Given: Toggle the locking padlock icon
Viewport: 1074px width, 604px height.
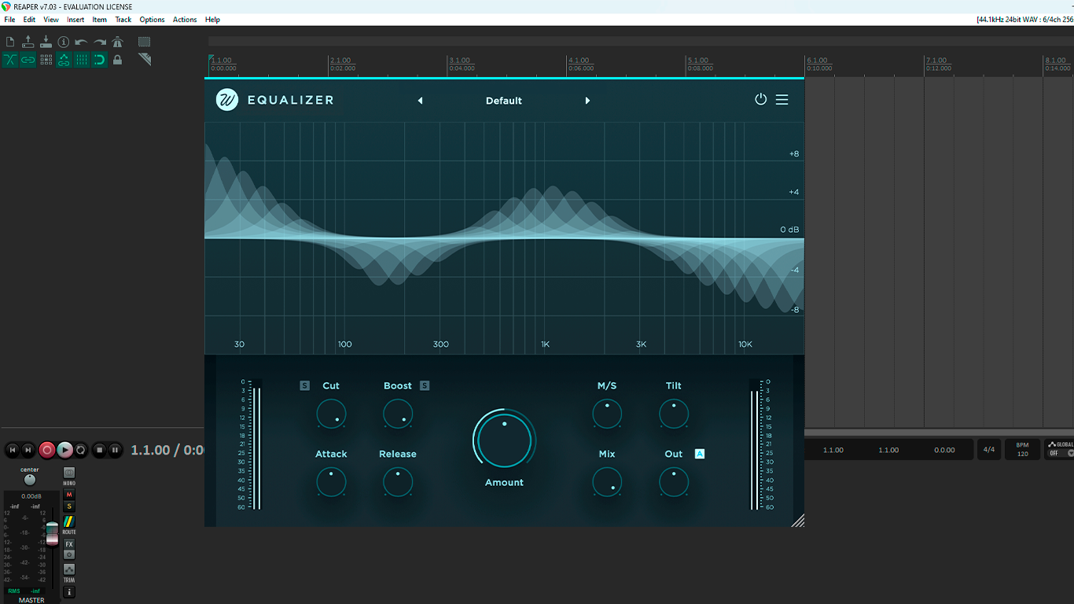Looking at the screenshot, I should coord(118,59).
